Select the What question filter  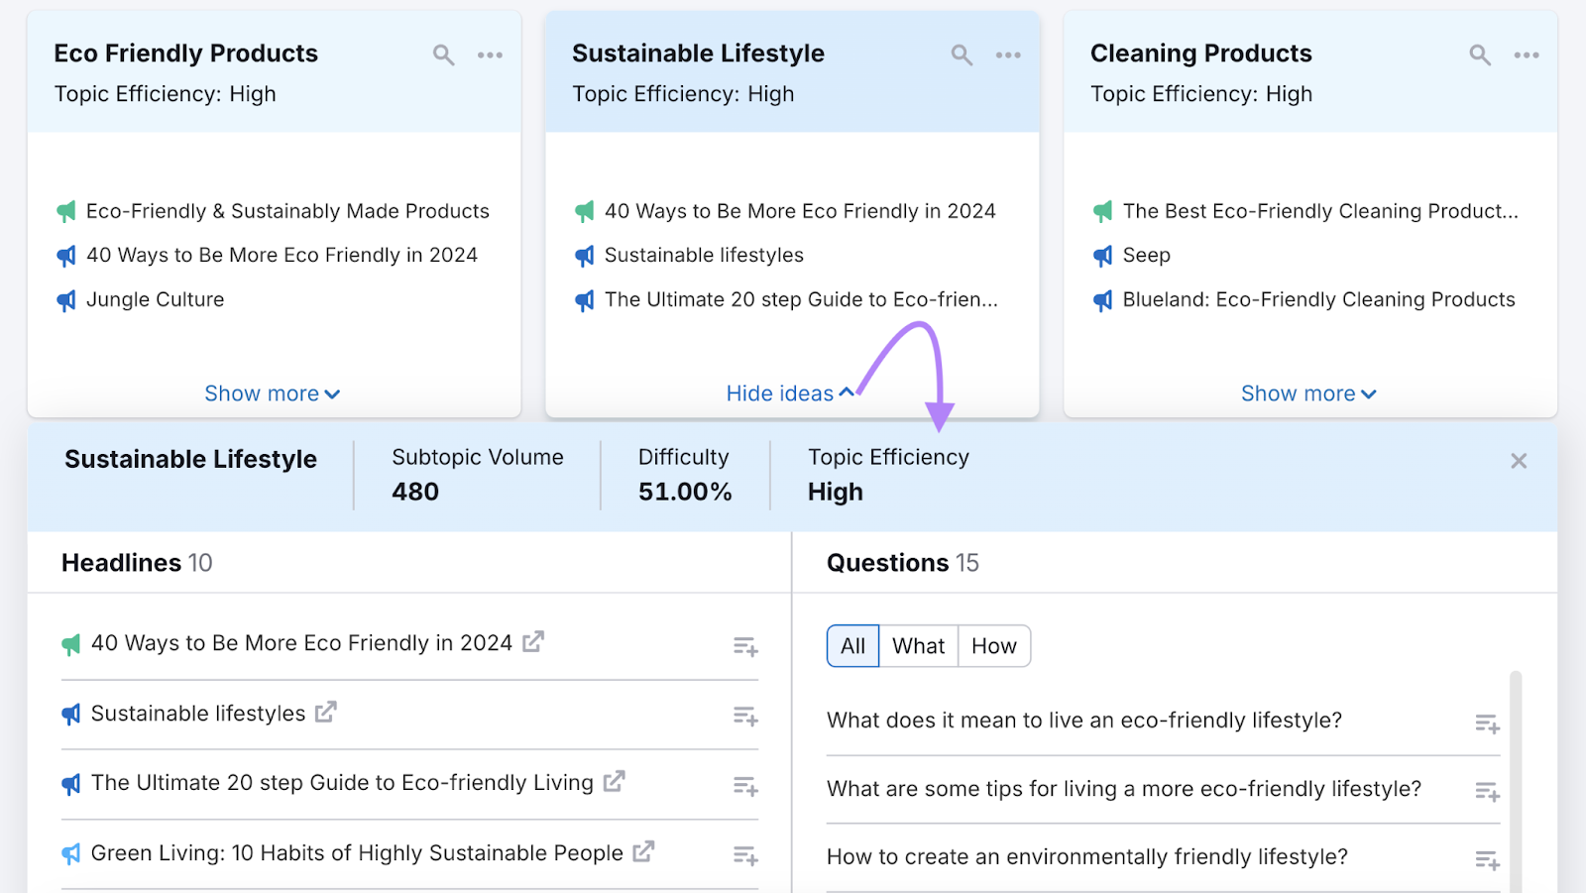(x=918, y=645)
